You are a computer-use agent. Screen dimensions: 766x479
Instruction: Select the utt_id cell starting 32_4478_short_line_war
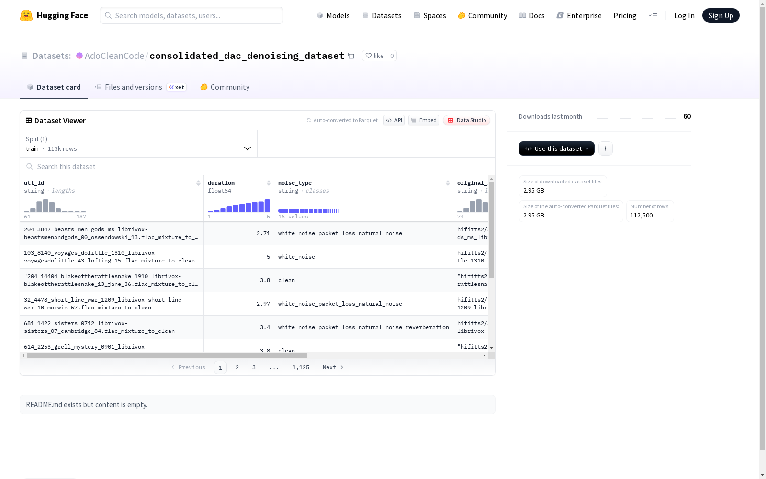point(112,304)
